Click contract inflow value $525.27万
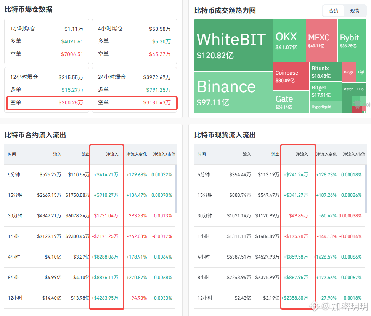The image size is (371, 316). [50, 175]
